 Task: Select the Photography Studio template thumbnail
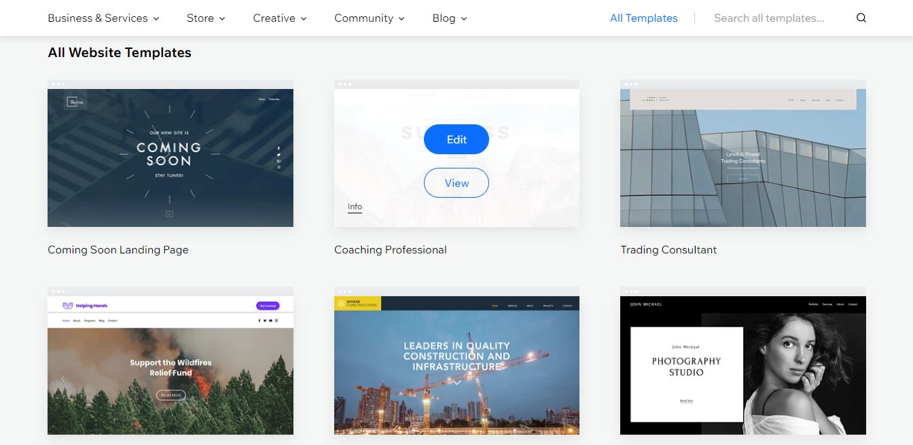[x=742, y=365]
